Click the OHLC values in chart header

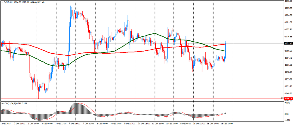(29, 2)
